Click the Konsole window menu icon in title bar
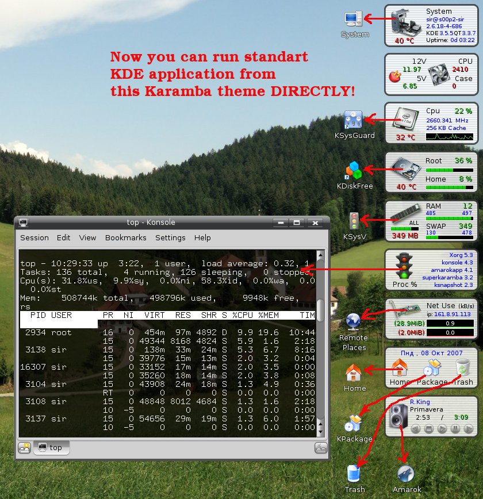Screen dimensions: 483x499 [24, 222]
